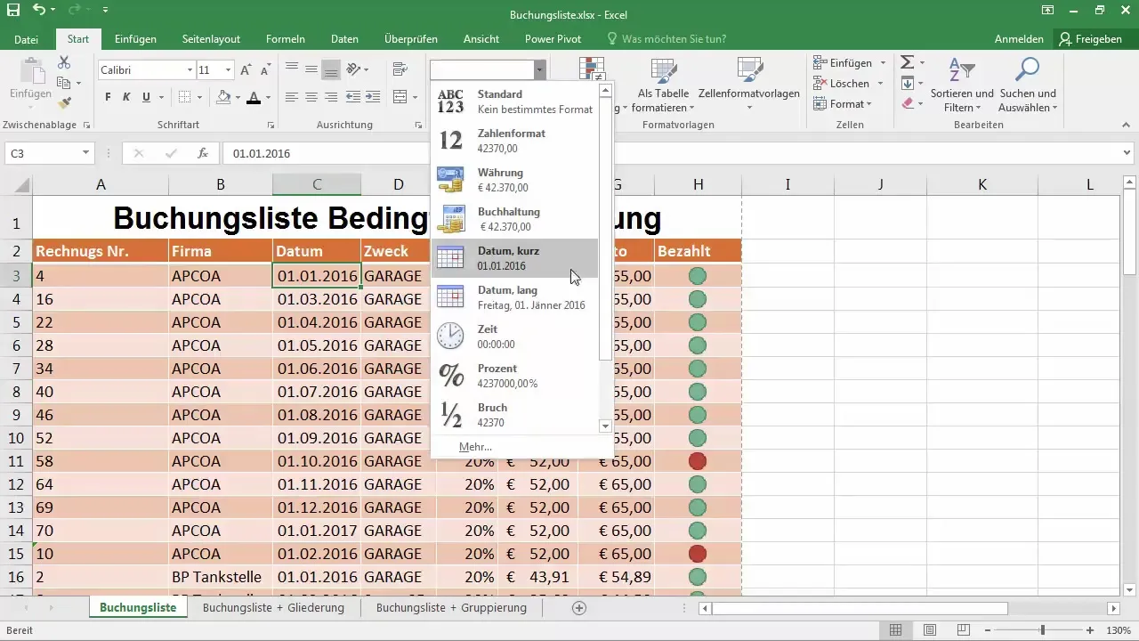Select Währung format option

click(x=515, y=179)
